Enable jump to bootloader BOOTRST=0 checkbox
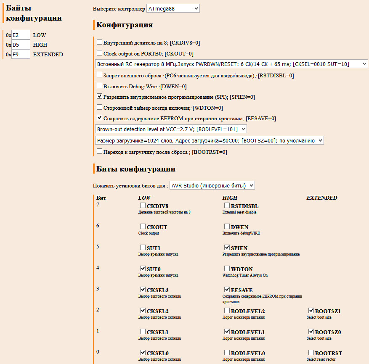This screenshot has height=364, width=369. coord(100,151)
